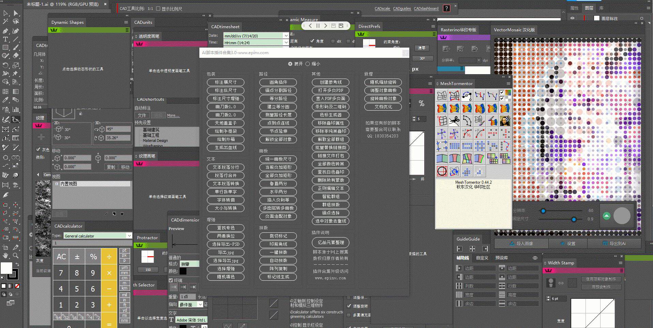
Task: Open the Rasterino 分辨率 dropdown
Action: (x=479, y=60)
